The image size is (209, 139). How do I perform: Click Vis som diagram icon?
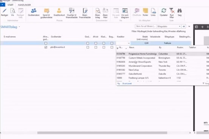coord(125,11)
